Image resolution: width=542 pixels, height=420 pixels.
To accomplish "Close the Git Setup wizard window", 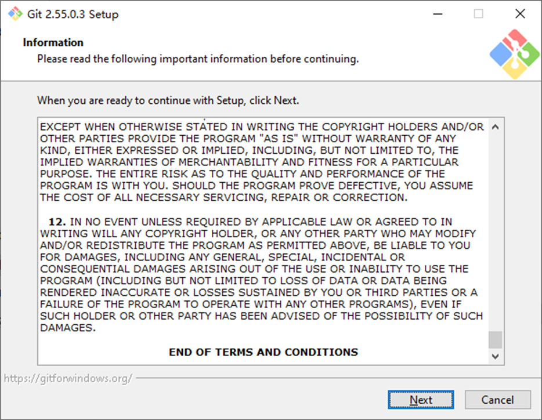I will tap(520, 14).
